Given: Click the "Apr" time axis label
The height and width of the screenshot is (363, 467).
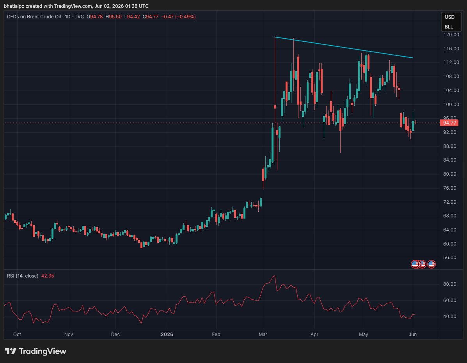Looking at the screenshot, I should (x=314, y=335).
